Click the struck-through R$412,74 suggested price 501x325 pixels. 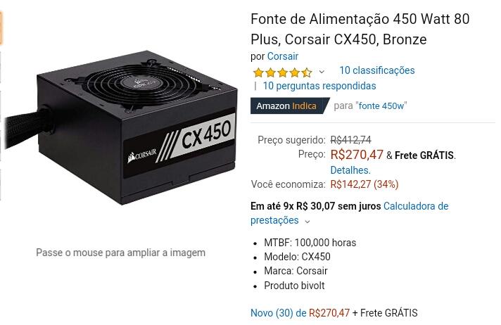point(350,140)
